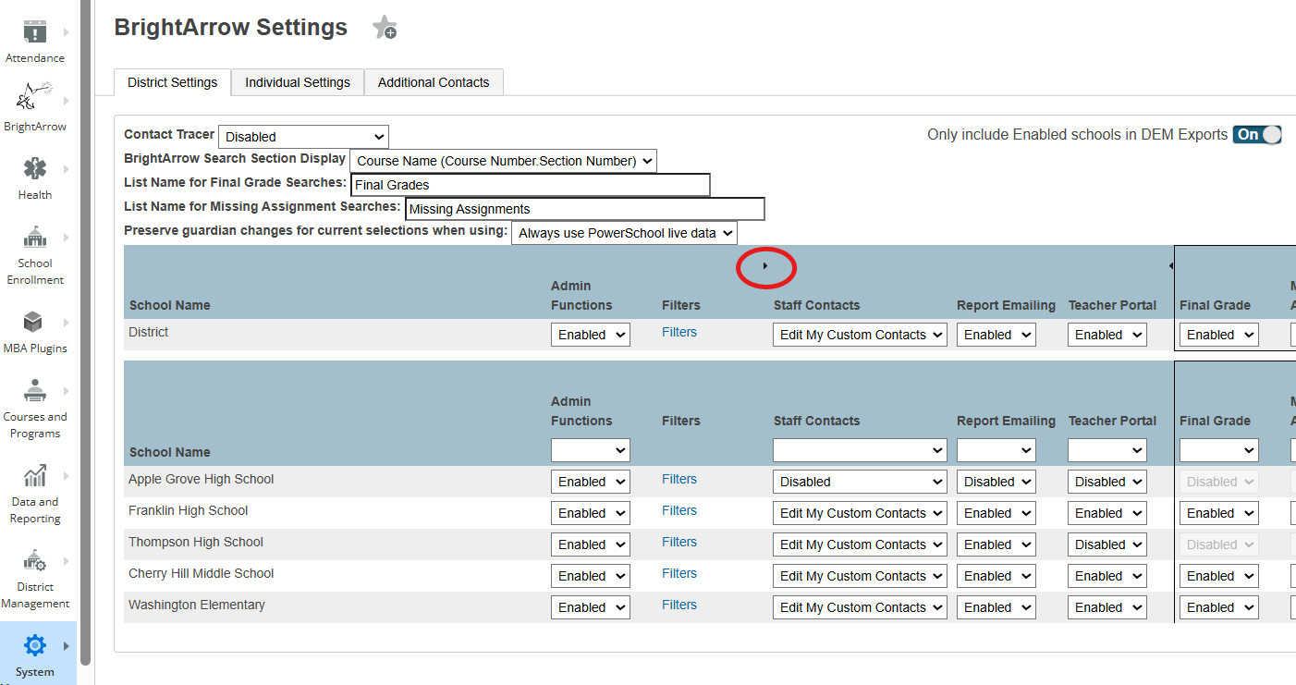Open the Contact Tracer dropdown
1296x685 pixels.
[x=304, y=137]
